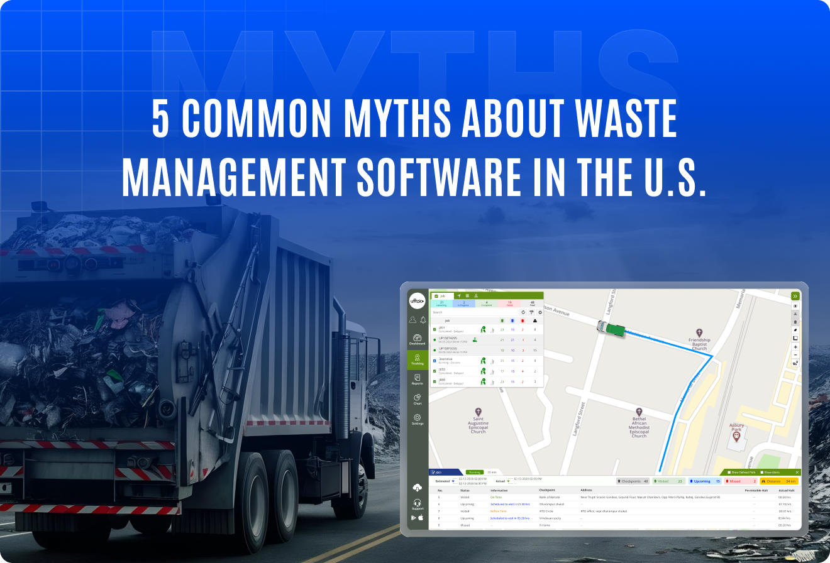
Task: Click the job Search field
Action: (475, 312)
